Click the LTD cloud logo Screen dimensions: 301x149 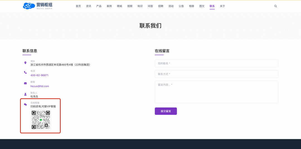29,6
